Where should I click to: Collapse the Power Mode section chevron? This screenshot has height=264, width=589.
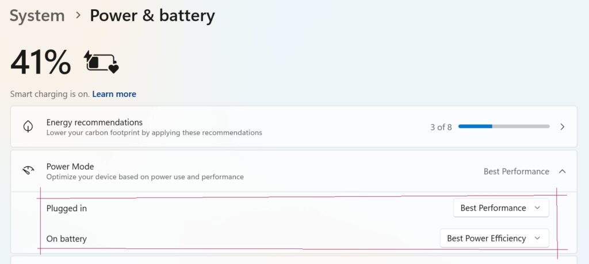click(563, 171)
